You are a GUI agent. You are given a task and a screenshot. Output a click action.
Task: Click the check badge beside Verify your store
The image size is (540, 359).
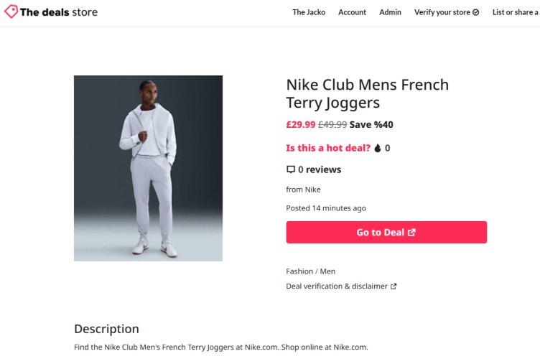pos(476,12)
